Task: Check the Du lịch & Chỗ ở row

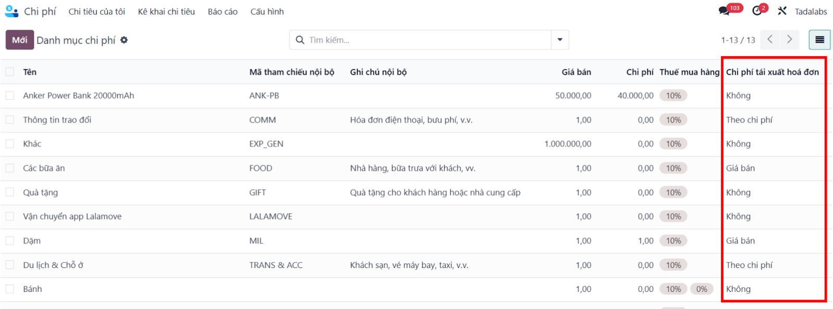Action: click(10, 265)
